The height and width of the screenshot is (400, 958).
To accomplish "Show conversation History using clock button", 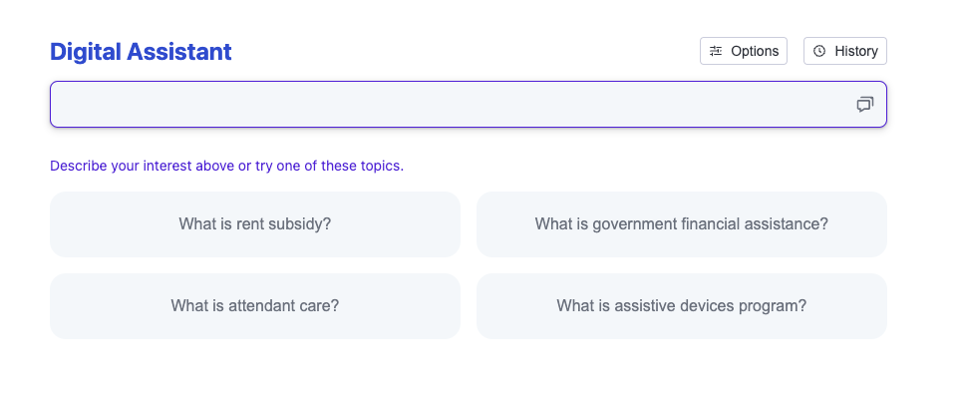I will [x=819, y=51].
